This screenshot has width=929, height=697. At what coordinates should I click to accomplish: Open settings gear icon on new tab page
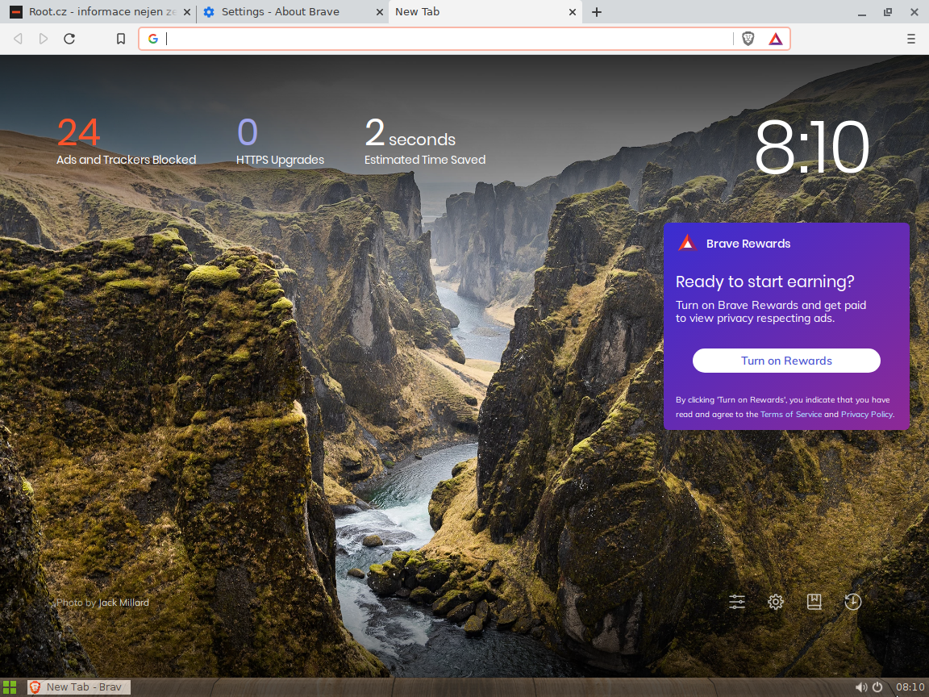(x=776, y=602)
